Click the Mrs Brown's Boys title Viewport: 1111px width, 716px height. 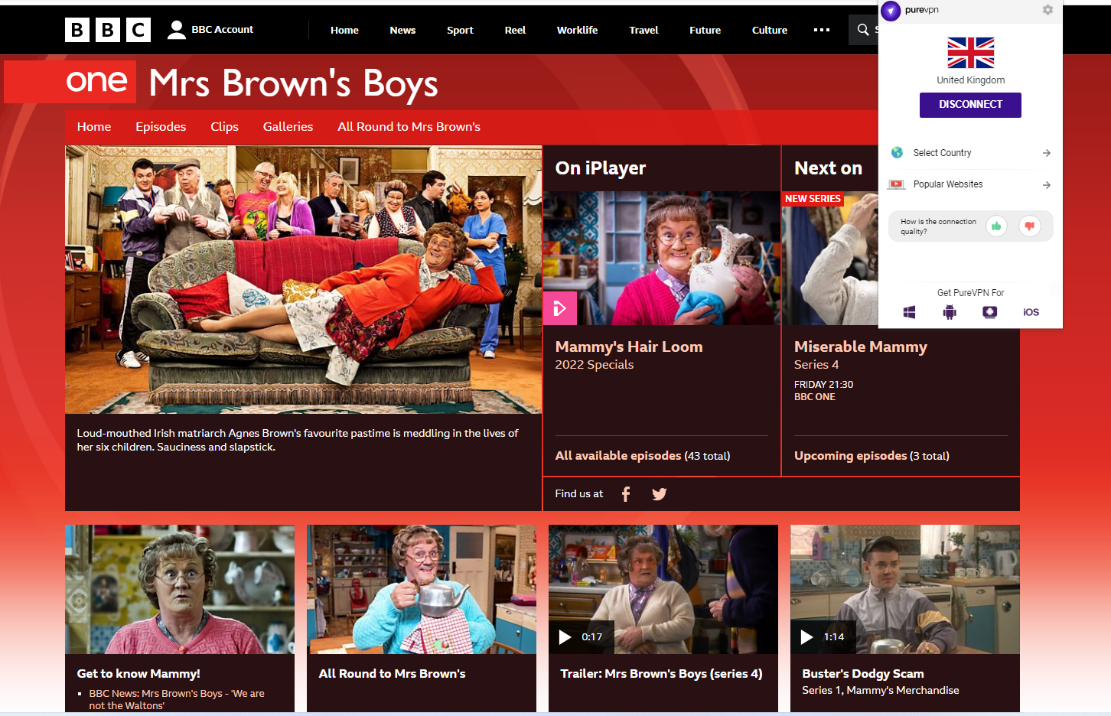[x=293, y=83]
